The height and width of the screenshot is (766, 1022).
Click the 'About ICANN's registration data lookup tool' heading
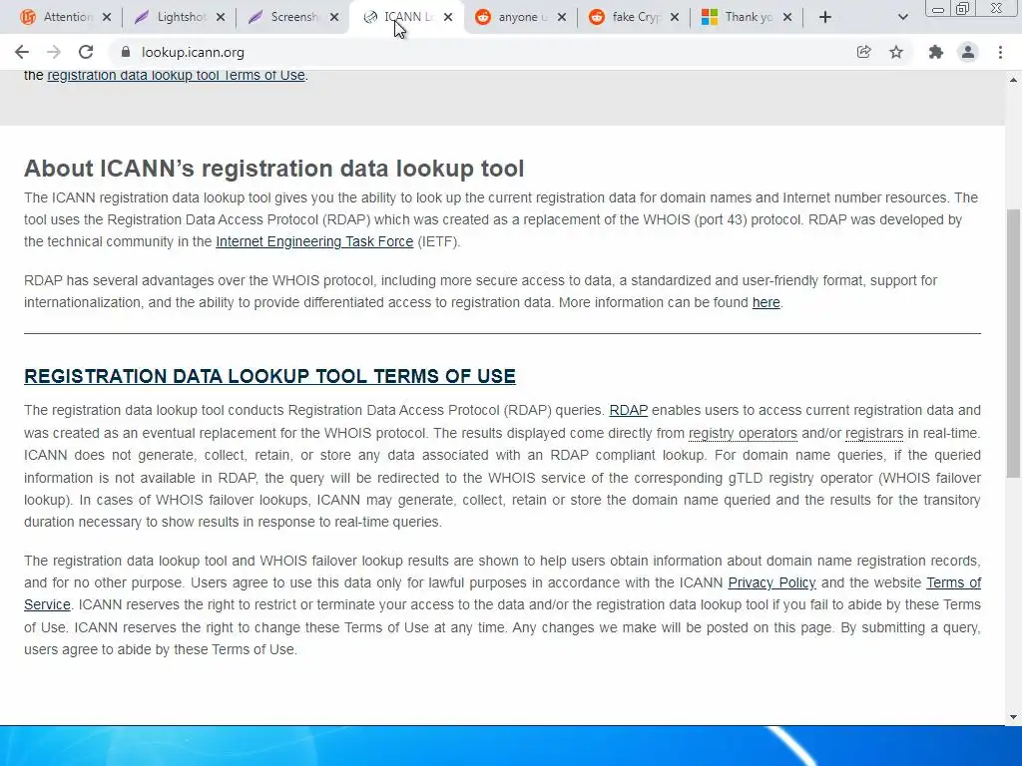(x=273, y=168)
